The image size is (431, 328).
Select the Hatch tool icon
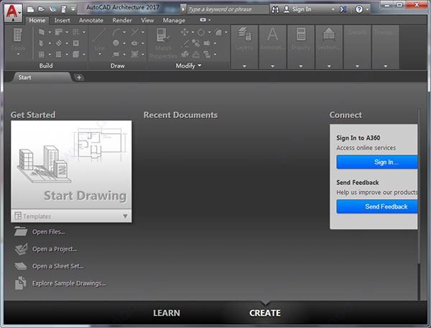point(134,54)
